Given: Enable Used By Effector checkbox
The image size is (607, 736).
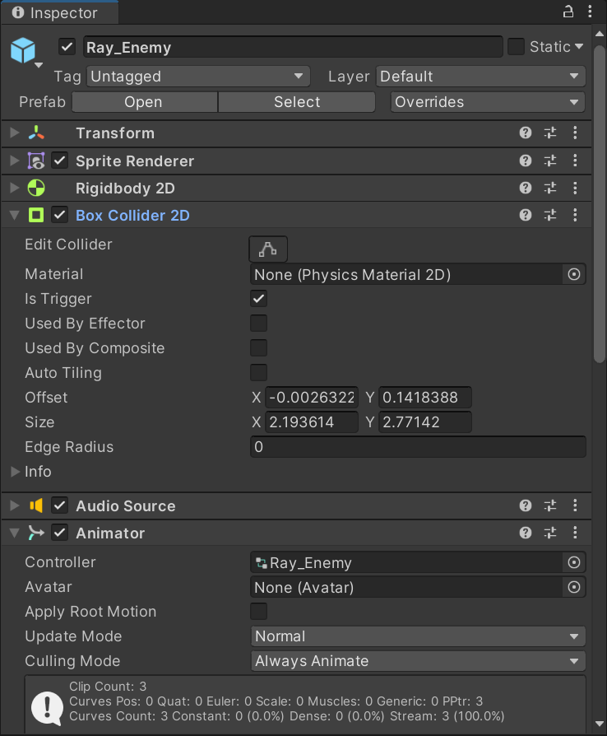Looking at the screenshot, I should tap(258, 324).
